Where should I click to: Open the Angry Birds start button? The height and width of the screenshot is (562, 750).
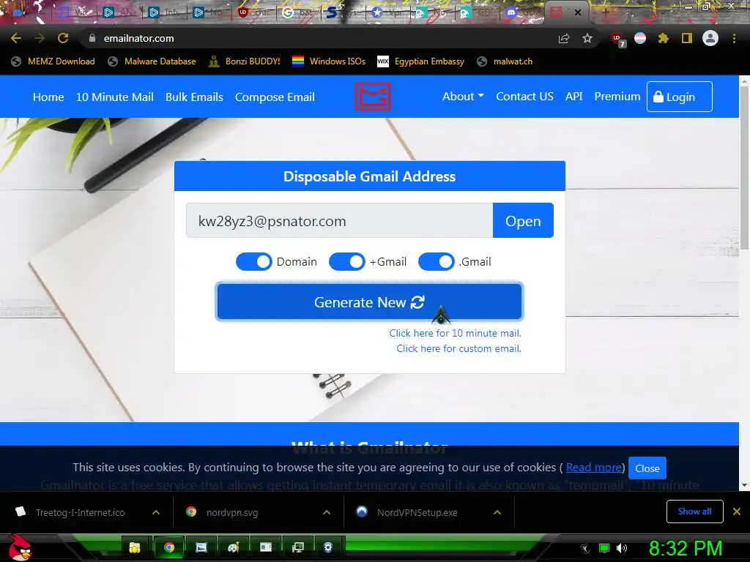tap(20, 547)
